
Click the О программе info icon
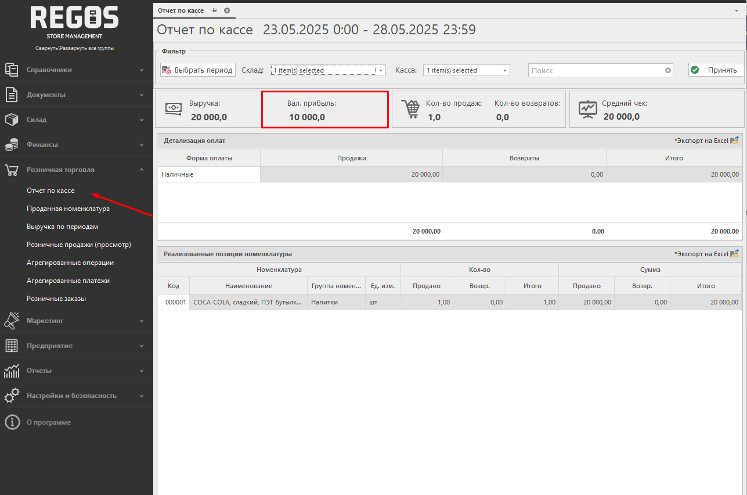click(x=12, y=422)
